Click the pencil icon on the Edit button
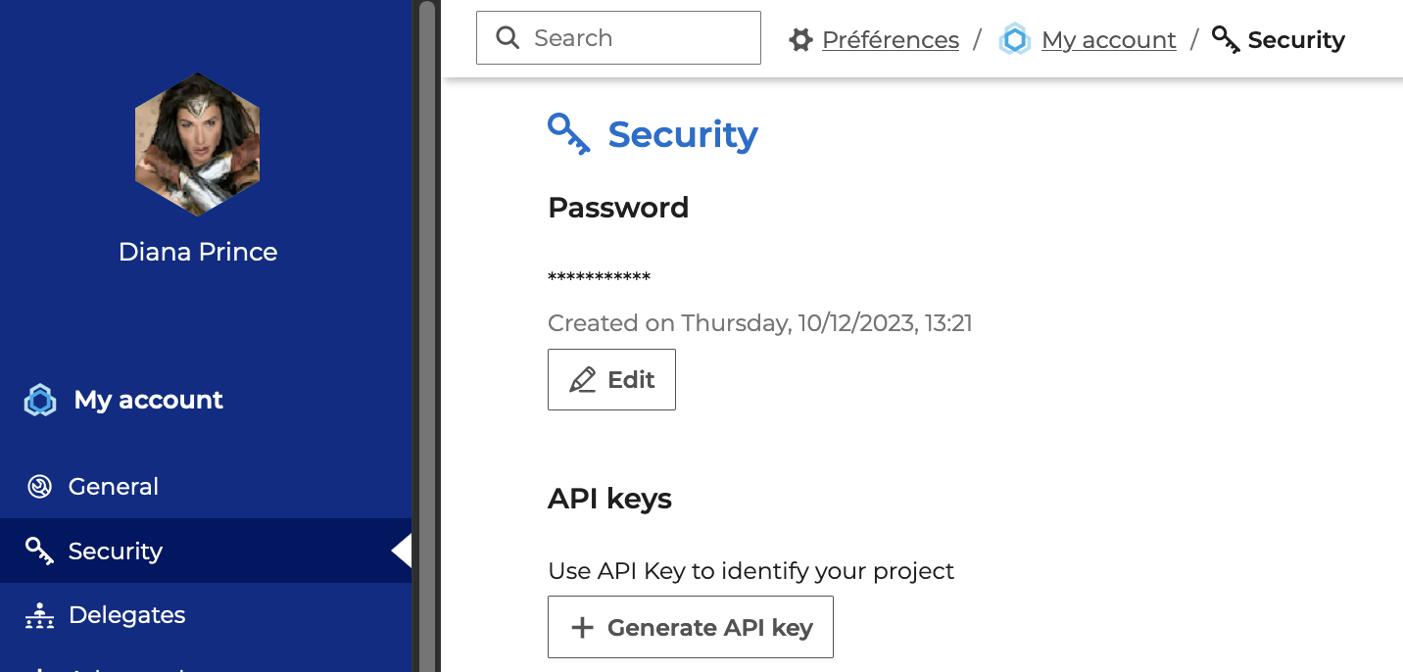Viewport: 1403px width, 672px height. click(x=583, y=380)
